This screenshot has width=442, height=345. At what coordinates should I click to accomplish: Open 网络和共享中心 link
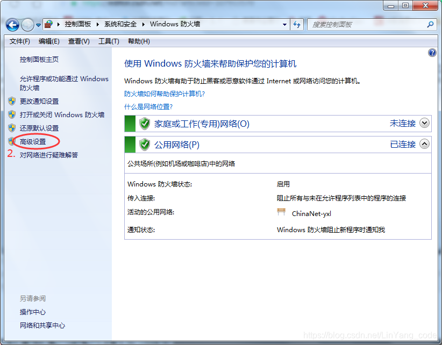click(42, 326)
